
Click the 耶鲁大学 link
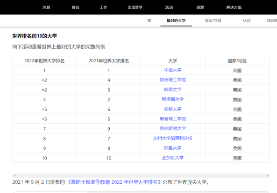point(173,148)
